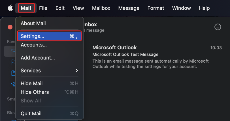Open the Microsoft Outlook email
230x121 pixels.
157,57
